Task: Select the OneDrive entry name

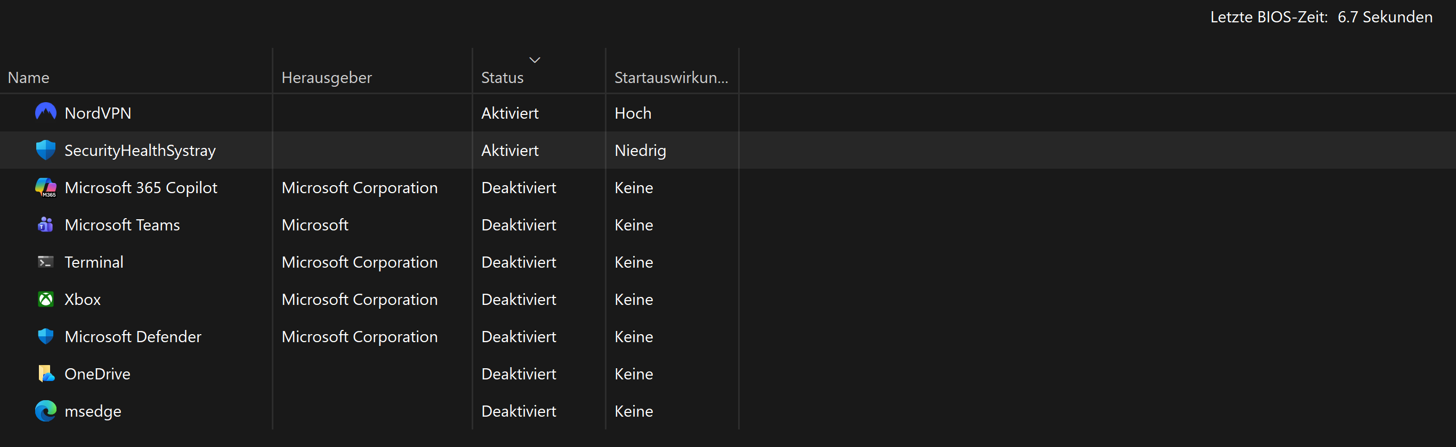Action: click(x=97, y=374)
